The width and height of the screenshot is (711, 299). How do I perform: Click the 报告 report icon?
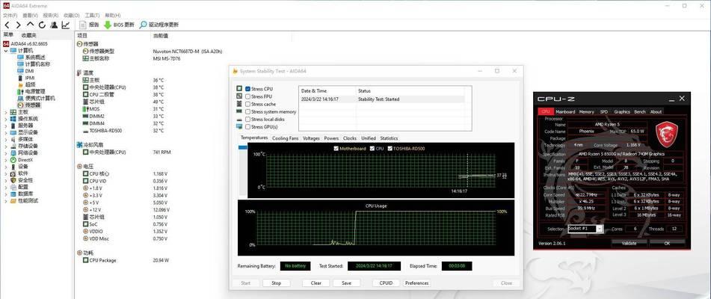82,25
